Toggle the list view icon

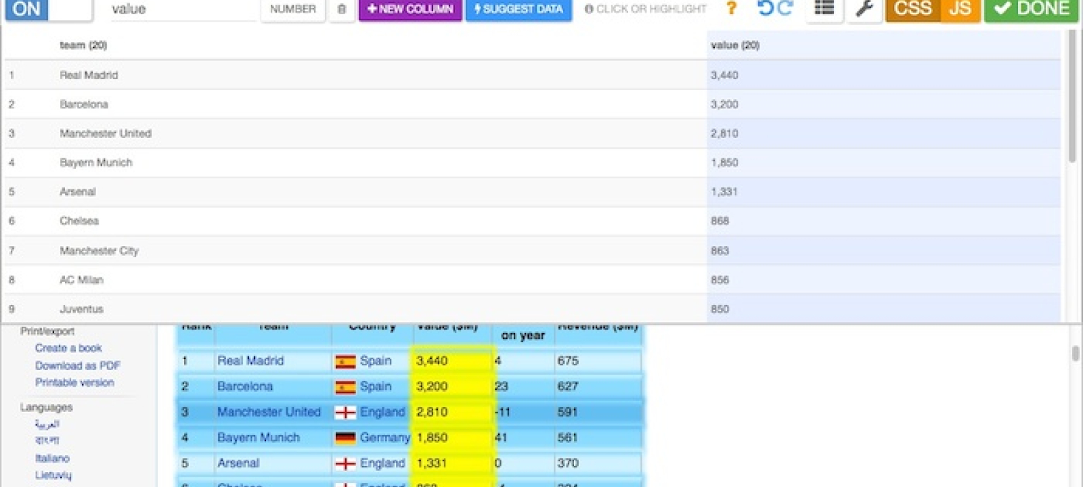[x=824, y=9]
